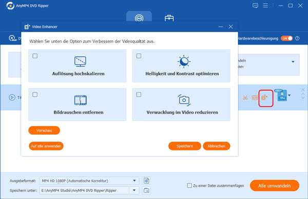308x199 pixels.
Task: Click the AnyMP4 DVD Ripper logo
Action: pos(10,6)
